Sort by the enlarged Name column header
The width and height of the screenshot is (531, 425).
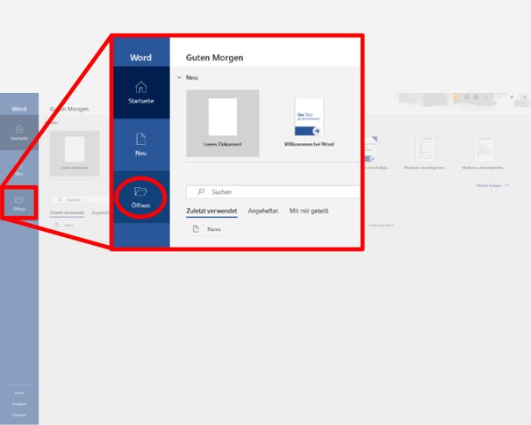(x=214, y=229)
